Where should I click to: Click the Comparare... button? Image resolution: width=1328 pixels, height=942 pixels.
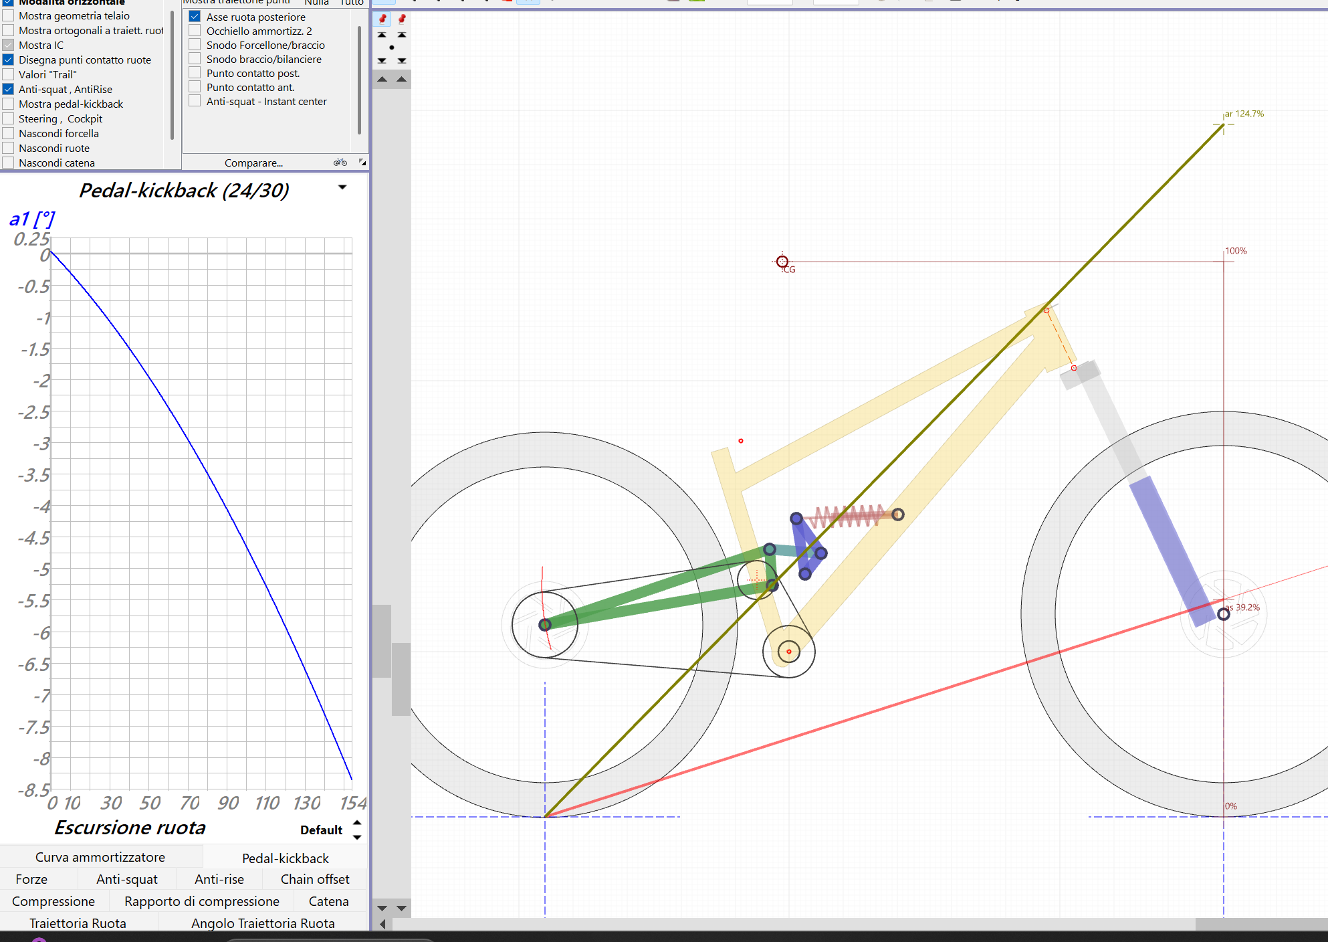[253, 163]
